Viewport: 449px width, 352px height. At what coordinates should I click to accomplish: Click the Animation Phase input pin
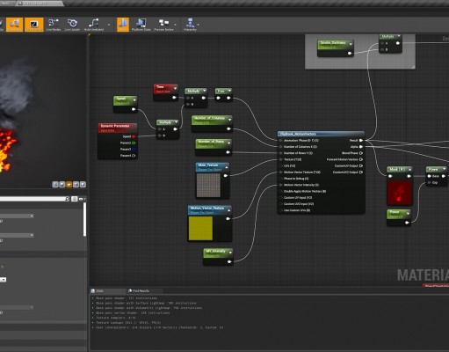(281, 141)
